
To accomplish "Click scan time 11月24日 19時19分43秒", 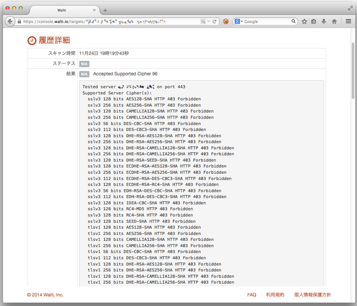I will [x=104, y=53].
